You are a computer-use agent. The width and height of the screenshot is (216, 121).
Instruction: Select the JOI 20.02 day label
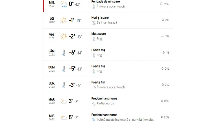[x=52, y=20]
